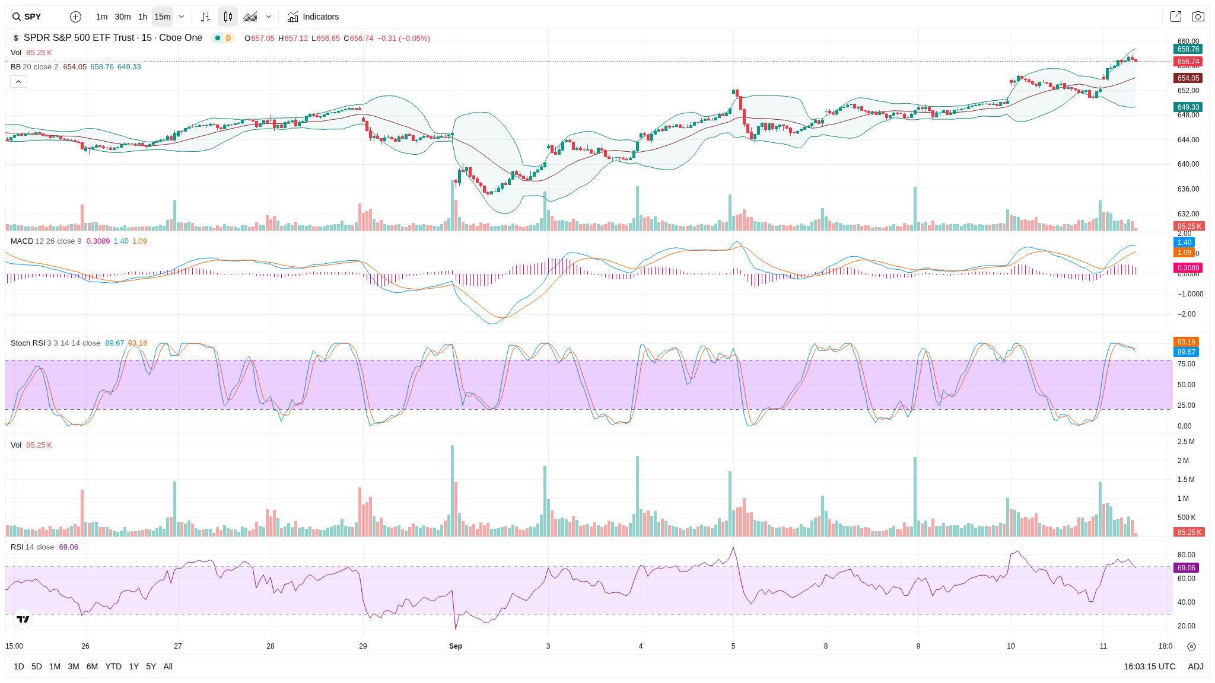The image size is (1215, 683).
Task: Click the BB 20 close 2 legend
Action: 34,67
